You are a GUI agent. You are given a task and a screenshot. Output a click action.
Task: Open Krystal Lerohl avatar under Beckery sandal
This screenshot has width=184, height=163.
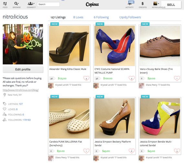tap(96, 158)
